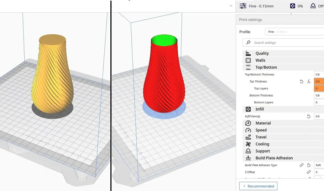Image resolution: width=324 pixels, height=191 pixels.
Task: Click the collapse chevron beside print settings bar
Action: pos(231,6)
